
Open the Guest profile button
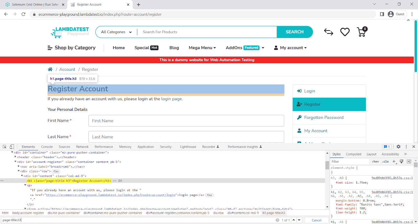(397, 14)
